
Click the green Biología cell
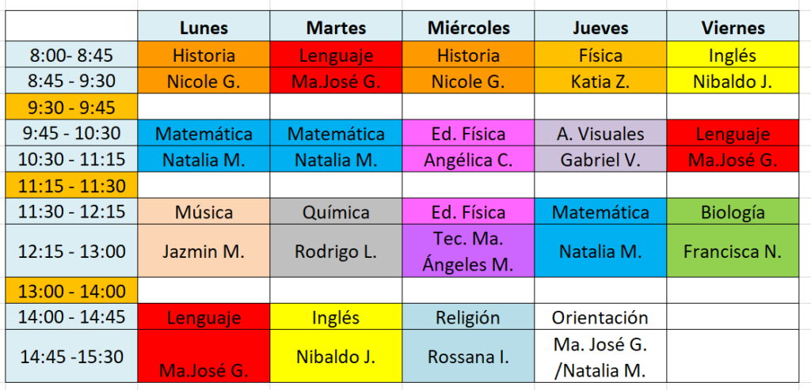coord(733,212)
